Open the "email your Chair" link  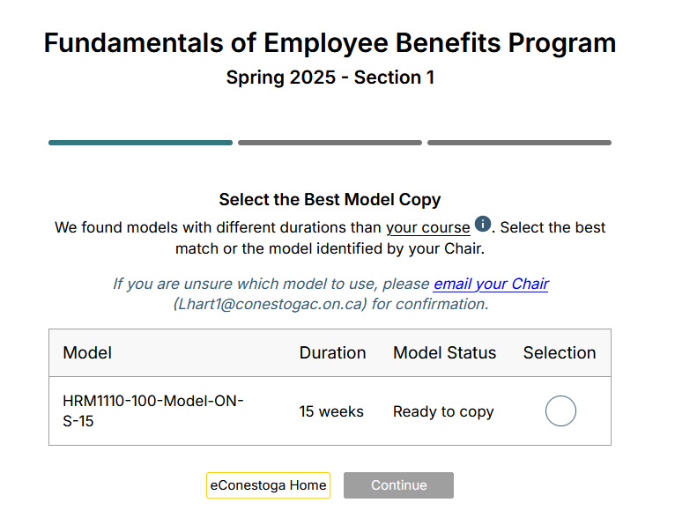click(x=491, y=284)
